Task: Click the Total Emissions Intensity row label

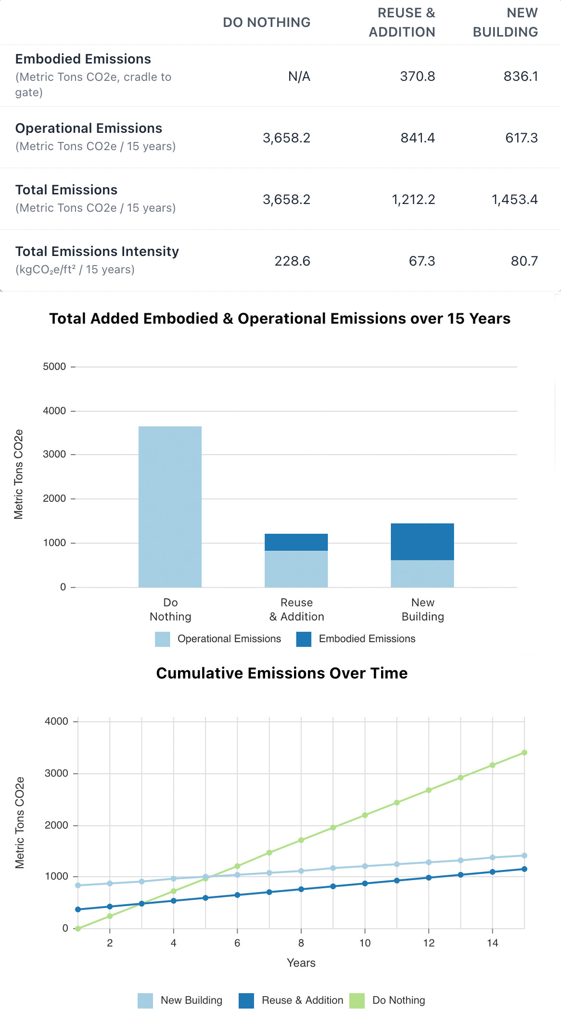Action: pos(97,252)
